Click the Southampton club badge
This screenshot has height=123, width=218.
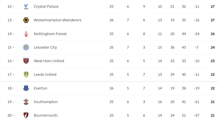[26, 102]
